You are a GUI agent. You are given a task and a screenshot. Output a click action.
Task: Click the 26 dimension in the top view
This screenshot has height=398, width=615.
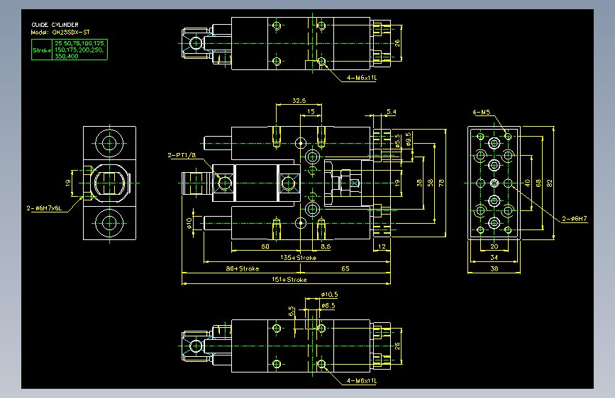click(397, 43)
